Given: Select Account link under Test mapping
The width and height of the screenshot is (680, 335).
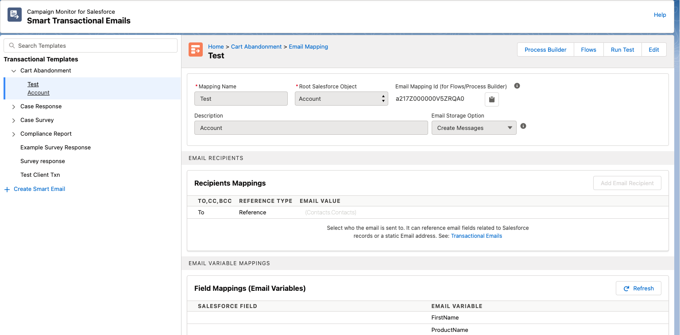Looking at the screenshot, I should pyautogui.click(x=39, y=92).
